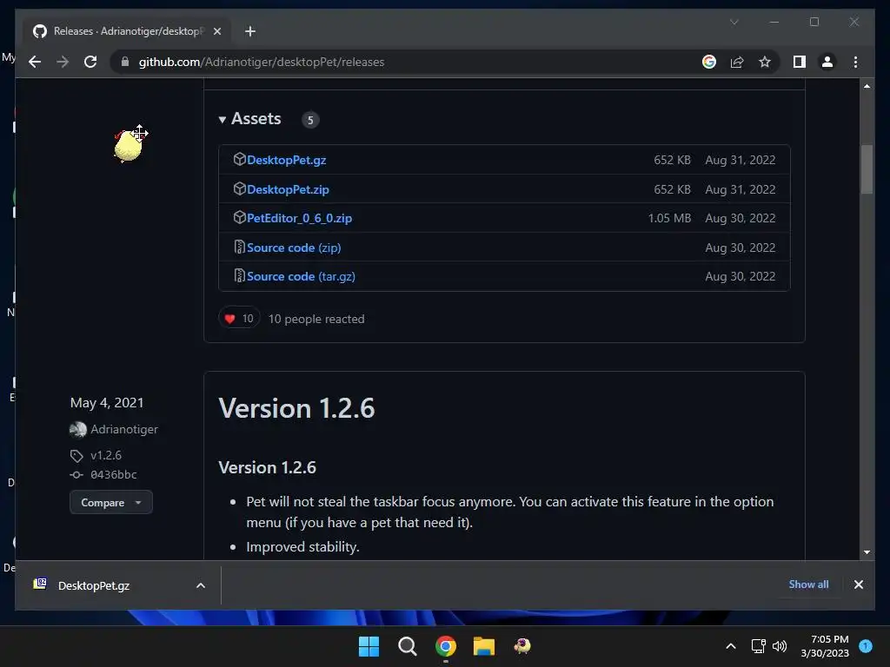This screenshot has height=667, width=890.
Task: Download DesktopPet.gz asset
Action: [x=286, y=160]
